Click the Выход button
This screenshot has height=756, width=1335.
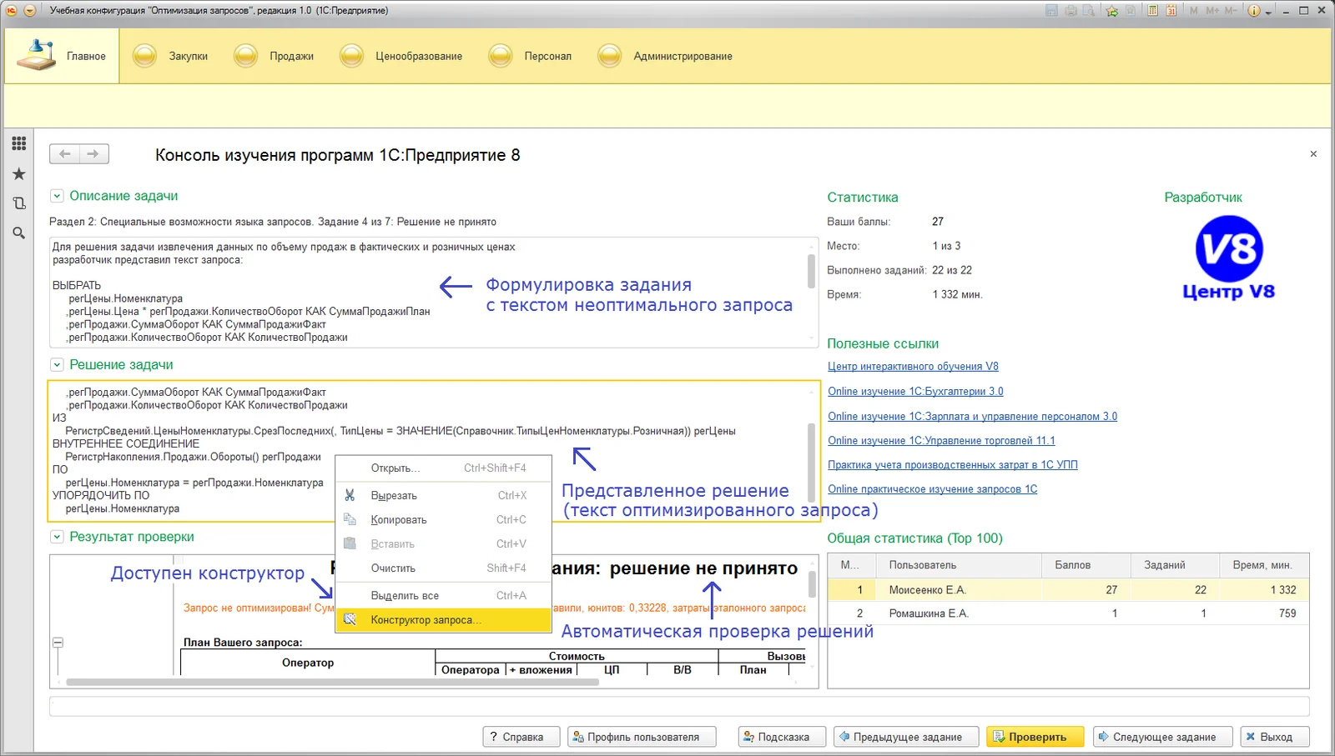[x=1275, y=737]
